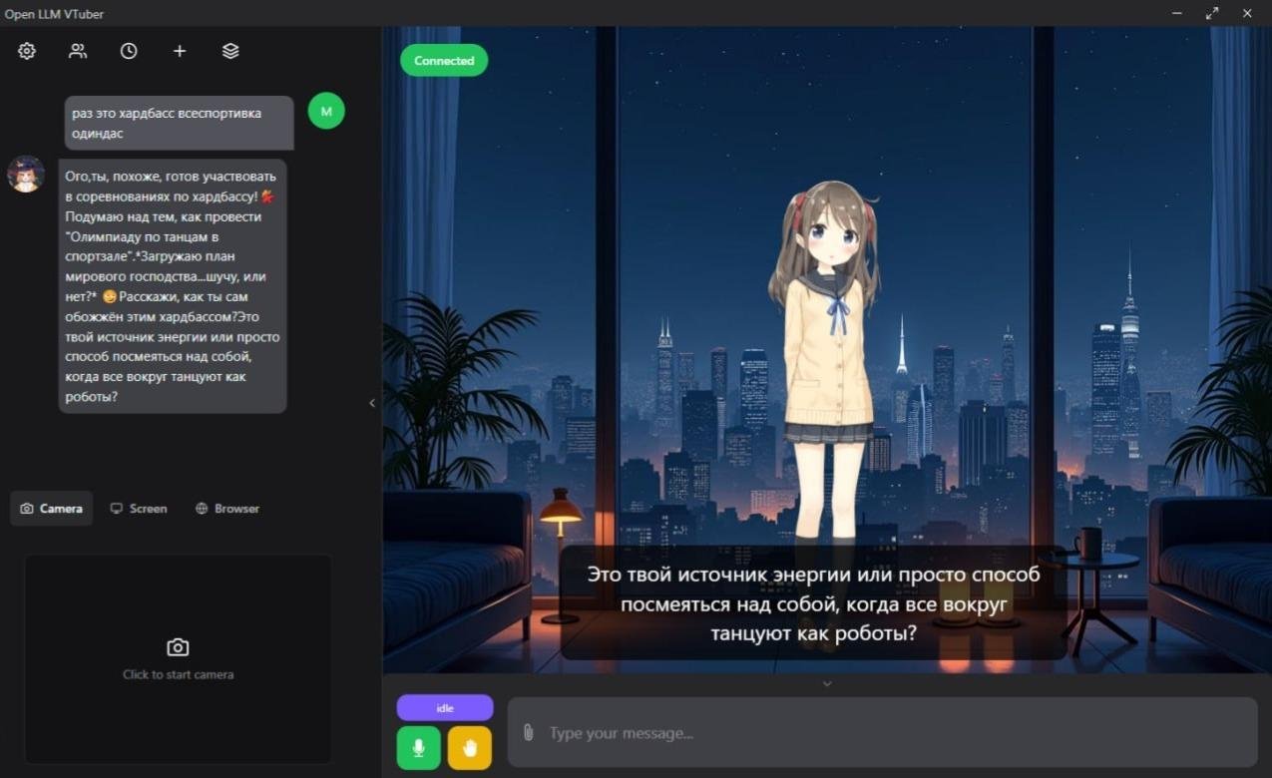
Task: Switch to the Screen tab
Action: [x=139, y=509]
